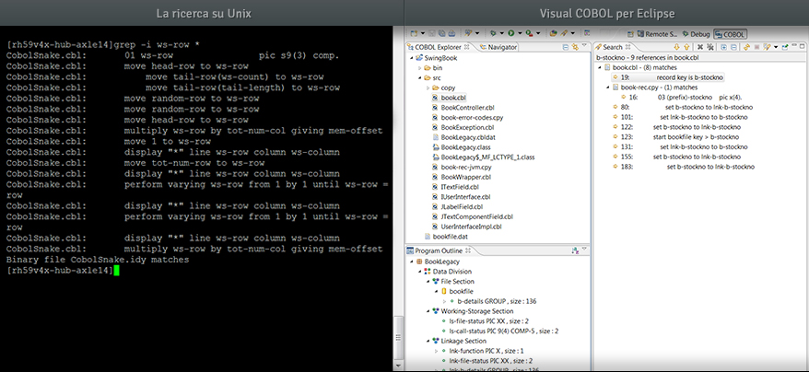This screenshot has height=372, width=809.
Task: Switch to the COBOL perspective
Action: point(730,34)
